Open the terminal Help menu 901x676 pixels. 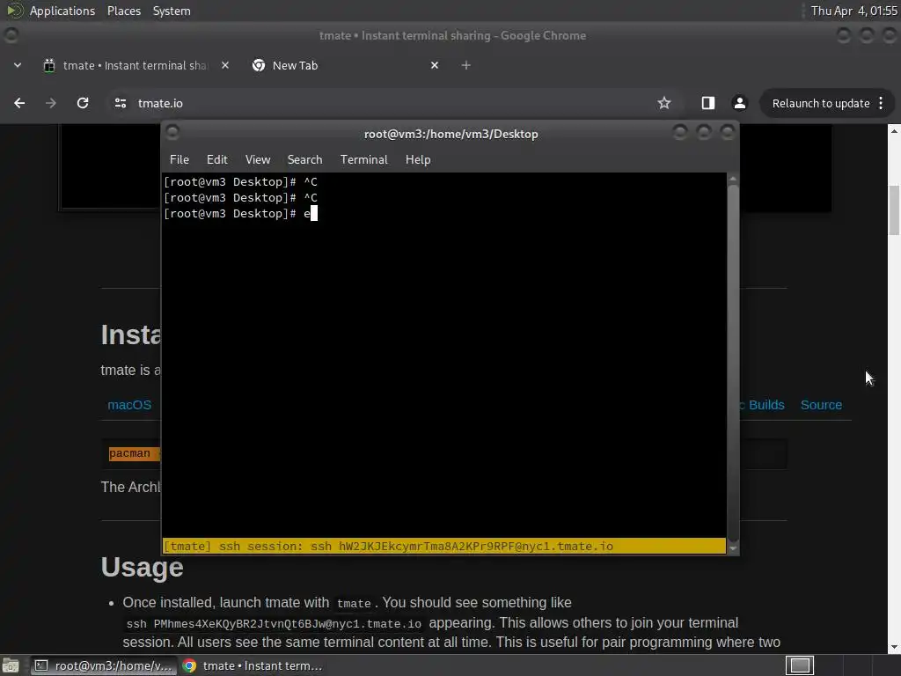[418, 160]
